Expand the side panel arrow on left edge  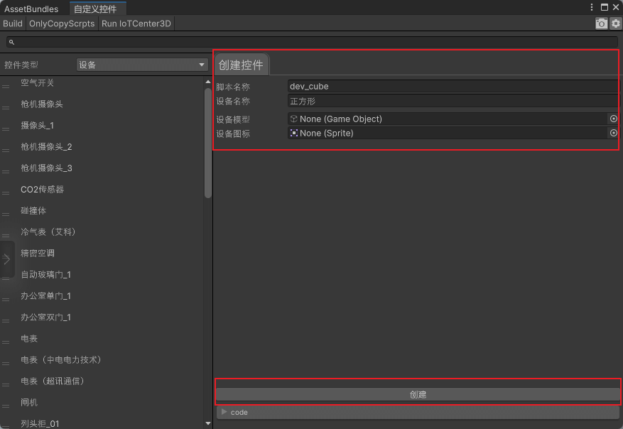pyautogui.click(x=6, y=259)
